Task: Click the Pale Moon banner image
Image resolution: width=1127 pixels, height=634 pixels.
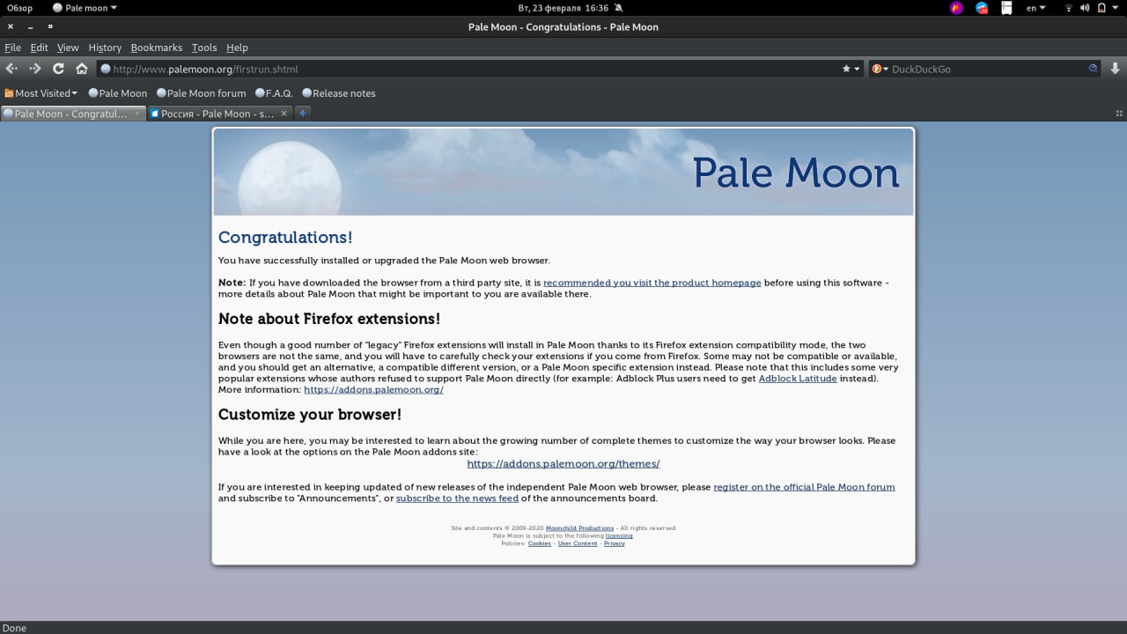Action: (563, 173)
